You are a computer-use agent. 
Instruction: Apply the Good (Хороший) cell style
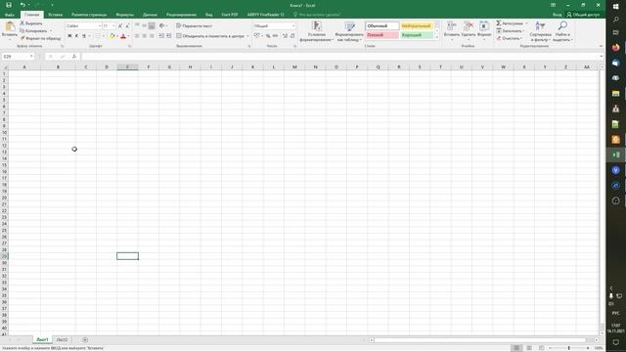tap(417, 35)
